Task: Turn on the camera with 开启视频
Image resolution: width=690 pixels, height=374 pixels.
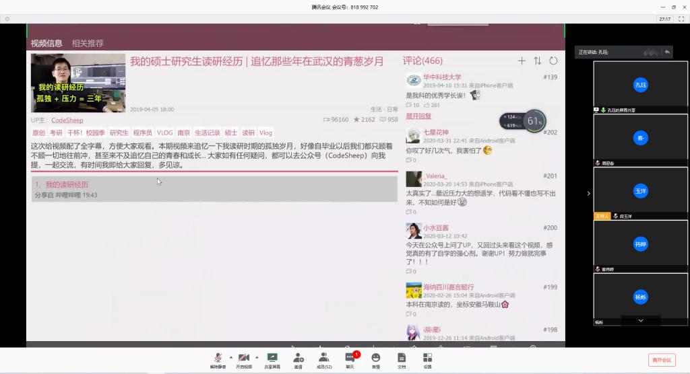Action: tap(243, 359)
